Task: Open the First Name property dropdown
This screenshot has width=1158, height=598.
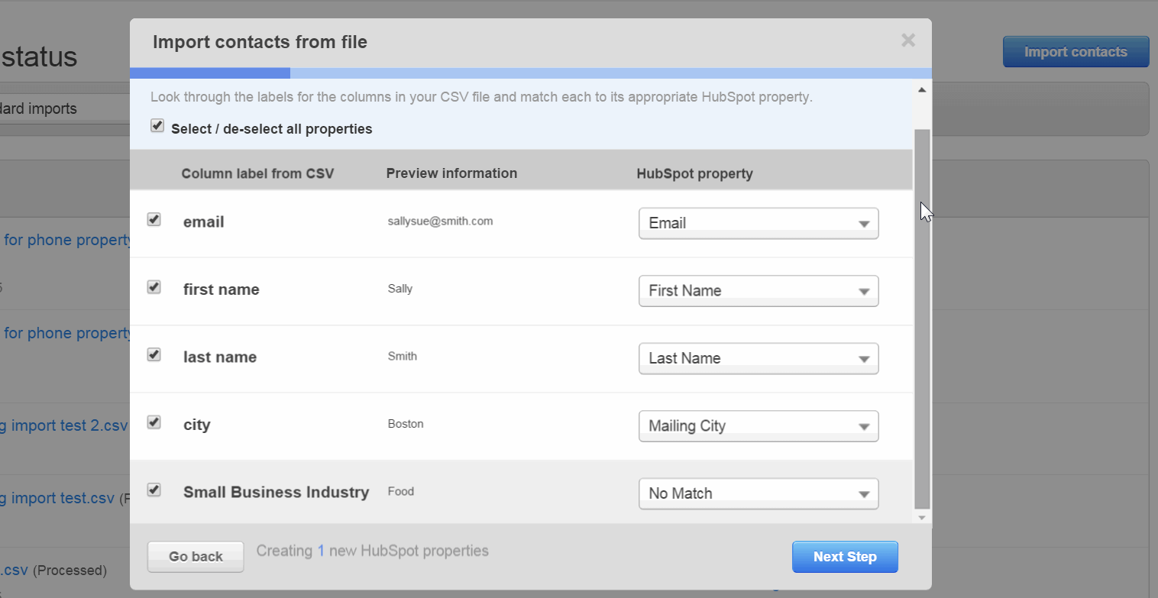Action: coord(759,291)
